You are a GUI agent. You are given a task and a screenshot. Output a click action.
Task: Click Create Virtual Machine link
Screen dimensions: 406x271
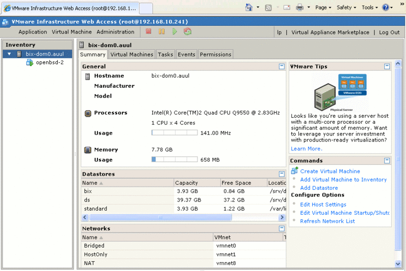click(x=330, y=171)
